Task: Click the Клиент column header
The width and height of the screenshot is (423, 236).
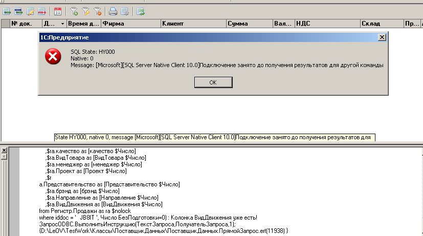Action: pos(193,24)
